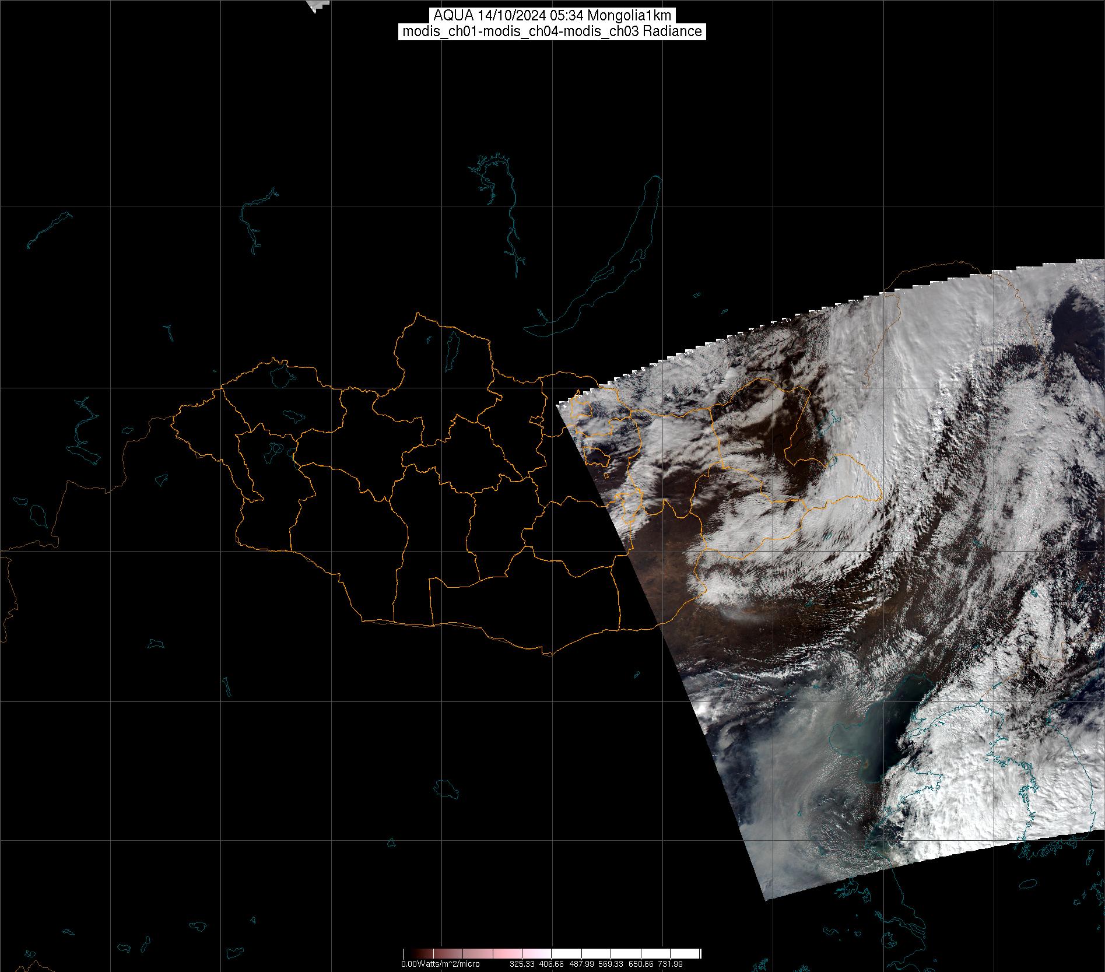Image resolution: width=1105 pixels, height=972 pixels.
Task: Click the modis_ch01-modis_ch04-modis_ch03 Radiance label
Action: (552, 31)
